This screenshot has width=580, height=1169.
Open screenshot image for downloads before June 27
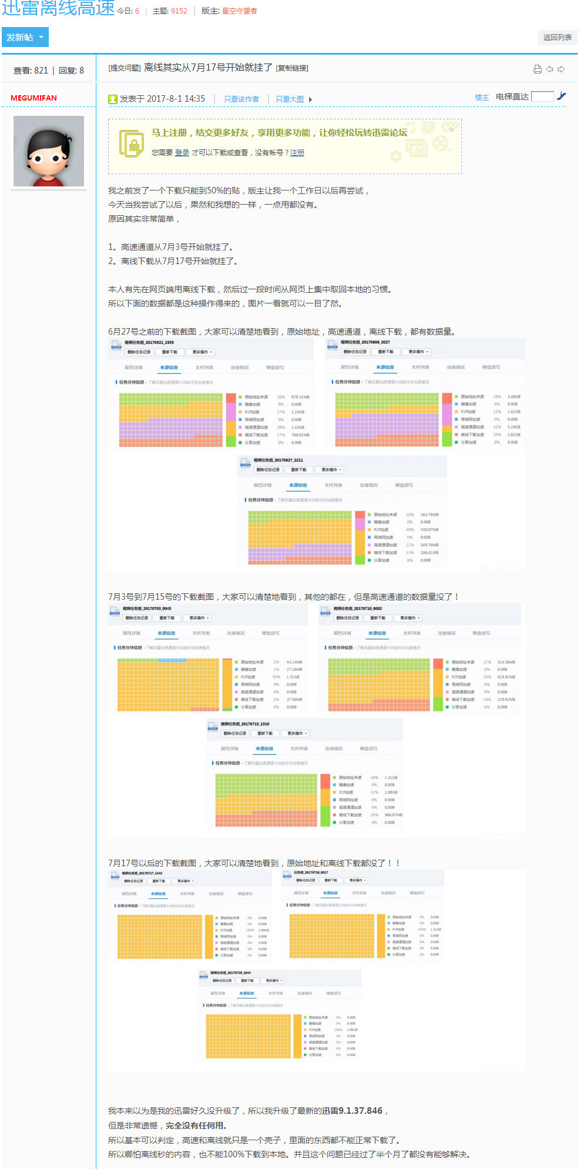(317, 455)
